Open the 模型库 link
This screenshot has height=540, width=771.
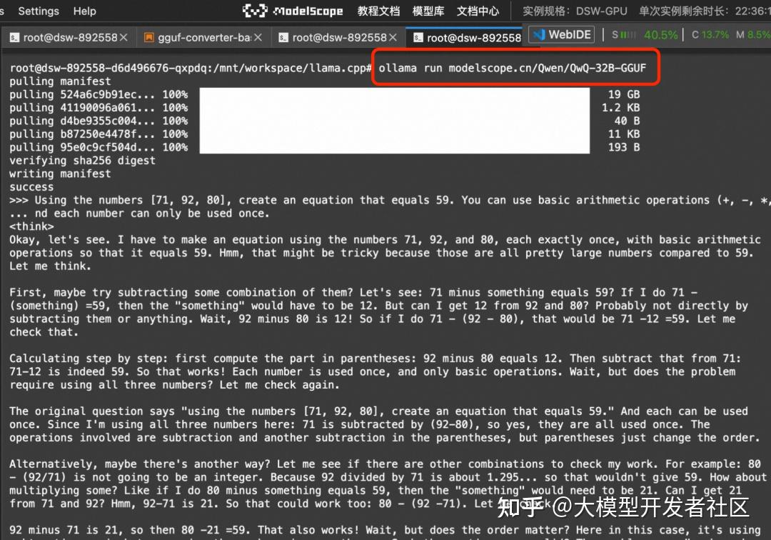pos(428,11)
